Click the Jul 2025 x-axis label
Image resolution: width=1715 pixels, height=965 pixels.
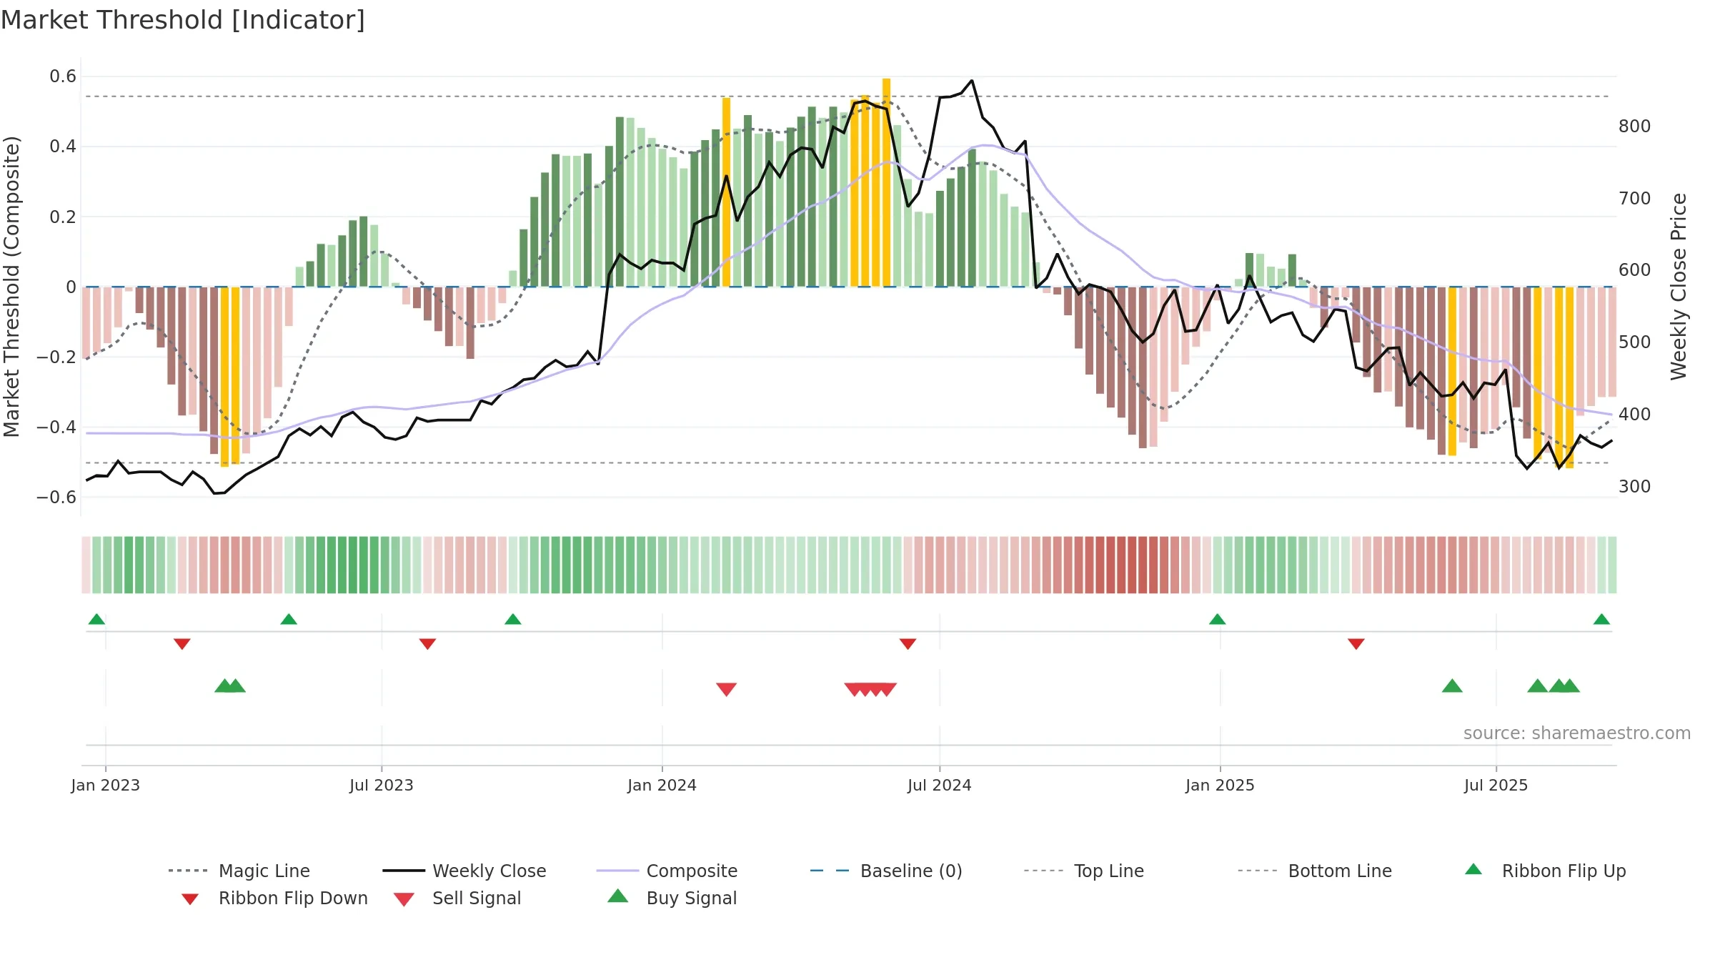tap(1496, 786)
